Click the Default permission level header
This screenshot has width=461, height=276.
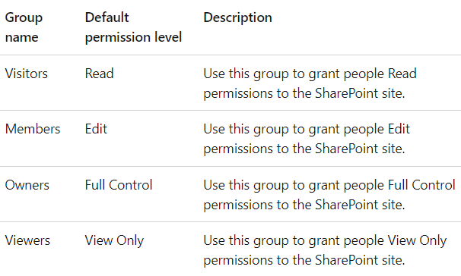tap(133, 27)
